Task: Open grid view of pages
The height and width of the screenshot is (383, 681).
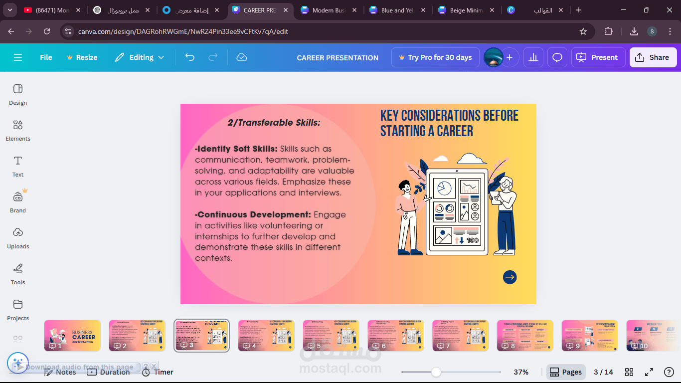Action: (x=629, y=372)
